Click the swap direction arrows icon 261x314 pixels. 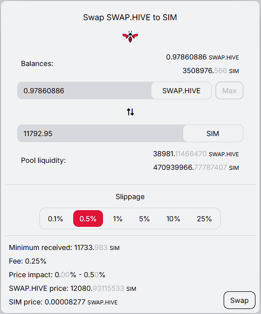(130, 112)
